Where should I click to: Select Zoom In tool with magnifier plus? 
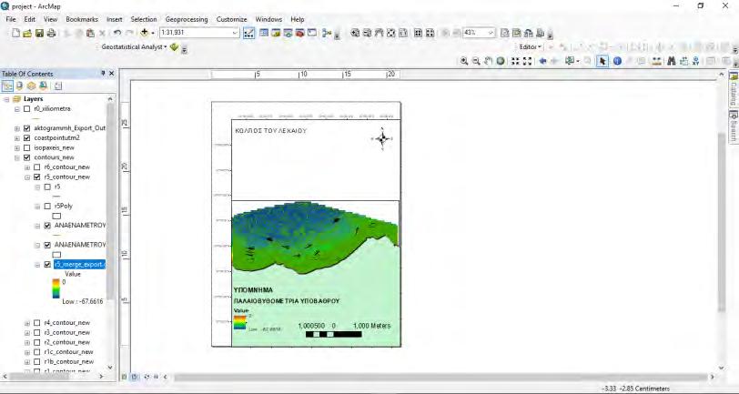[x=464, y=61]
